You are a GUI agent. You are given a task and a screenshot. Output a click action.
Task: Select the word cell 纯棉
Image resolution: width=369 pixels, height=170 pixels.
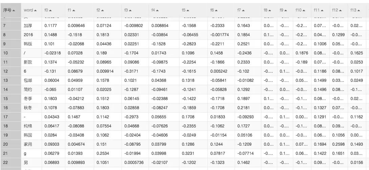(28, 126)
